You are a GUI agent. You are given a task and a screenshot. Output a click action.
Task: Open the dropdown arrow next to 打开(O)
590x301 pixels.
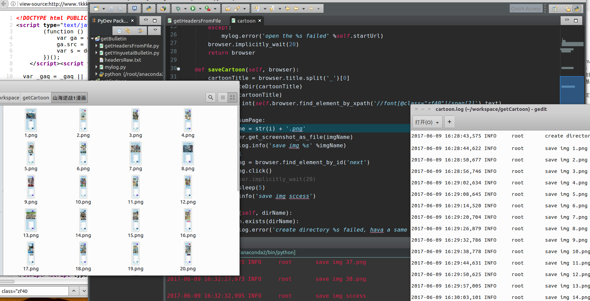click(x=437, y=122)
